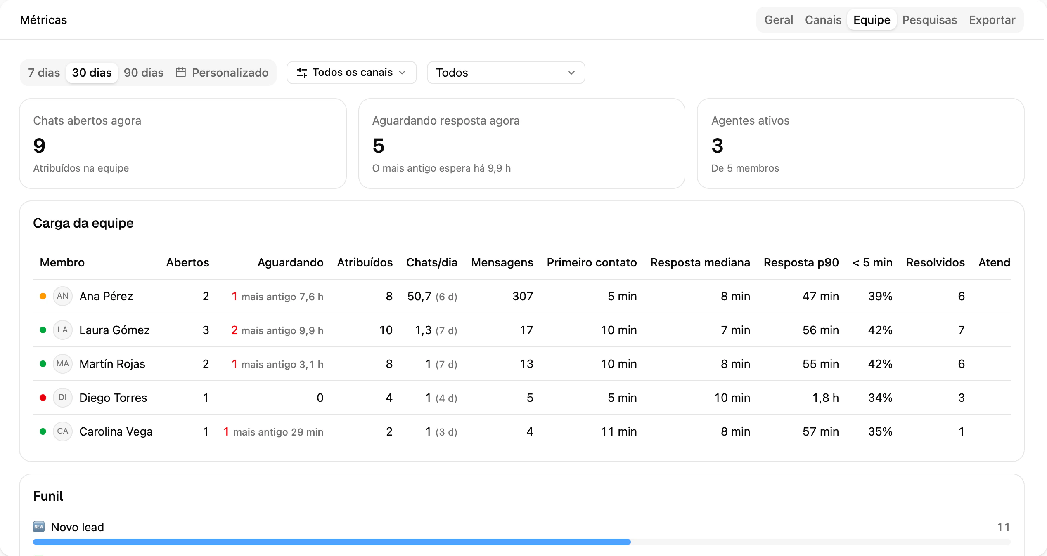Click Diego Torres's red status dot
Screen dimensions: 1047x556
coord(43,397)
